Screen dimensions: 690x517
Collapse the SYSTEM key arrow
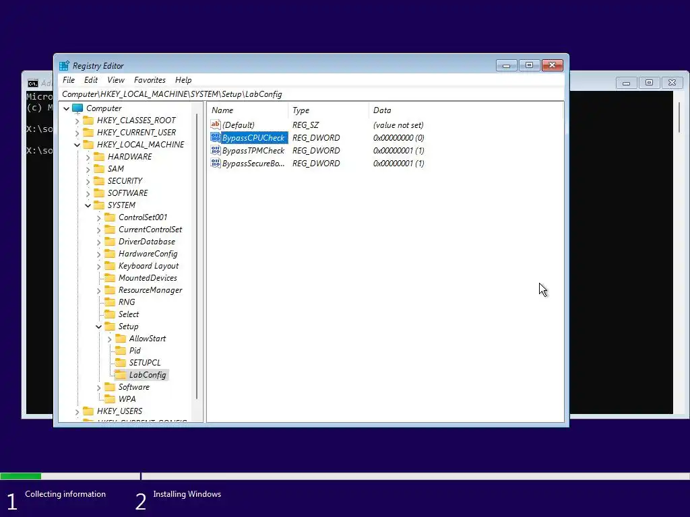[x=88, y=205]
